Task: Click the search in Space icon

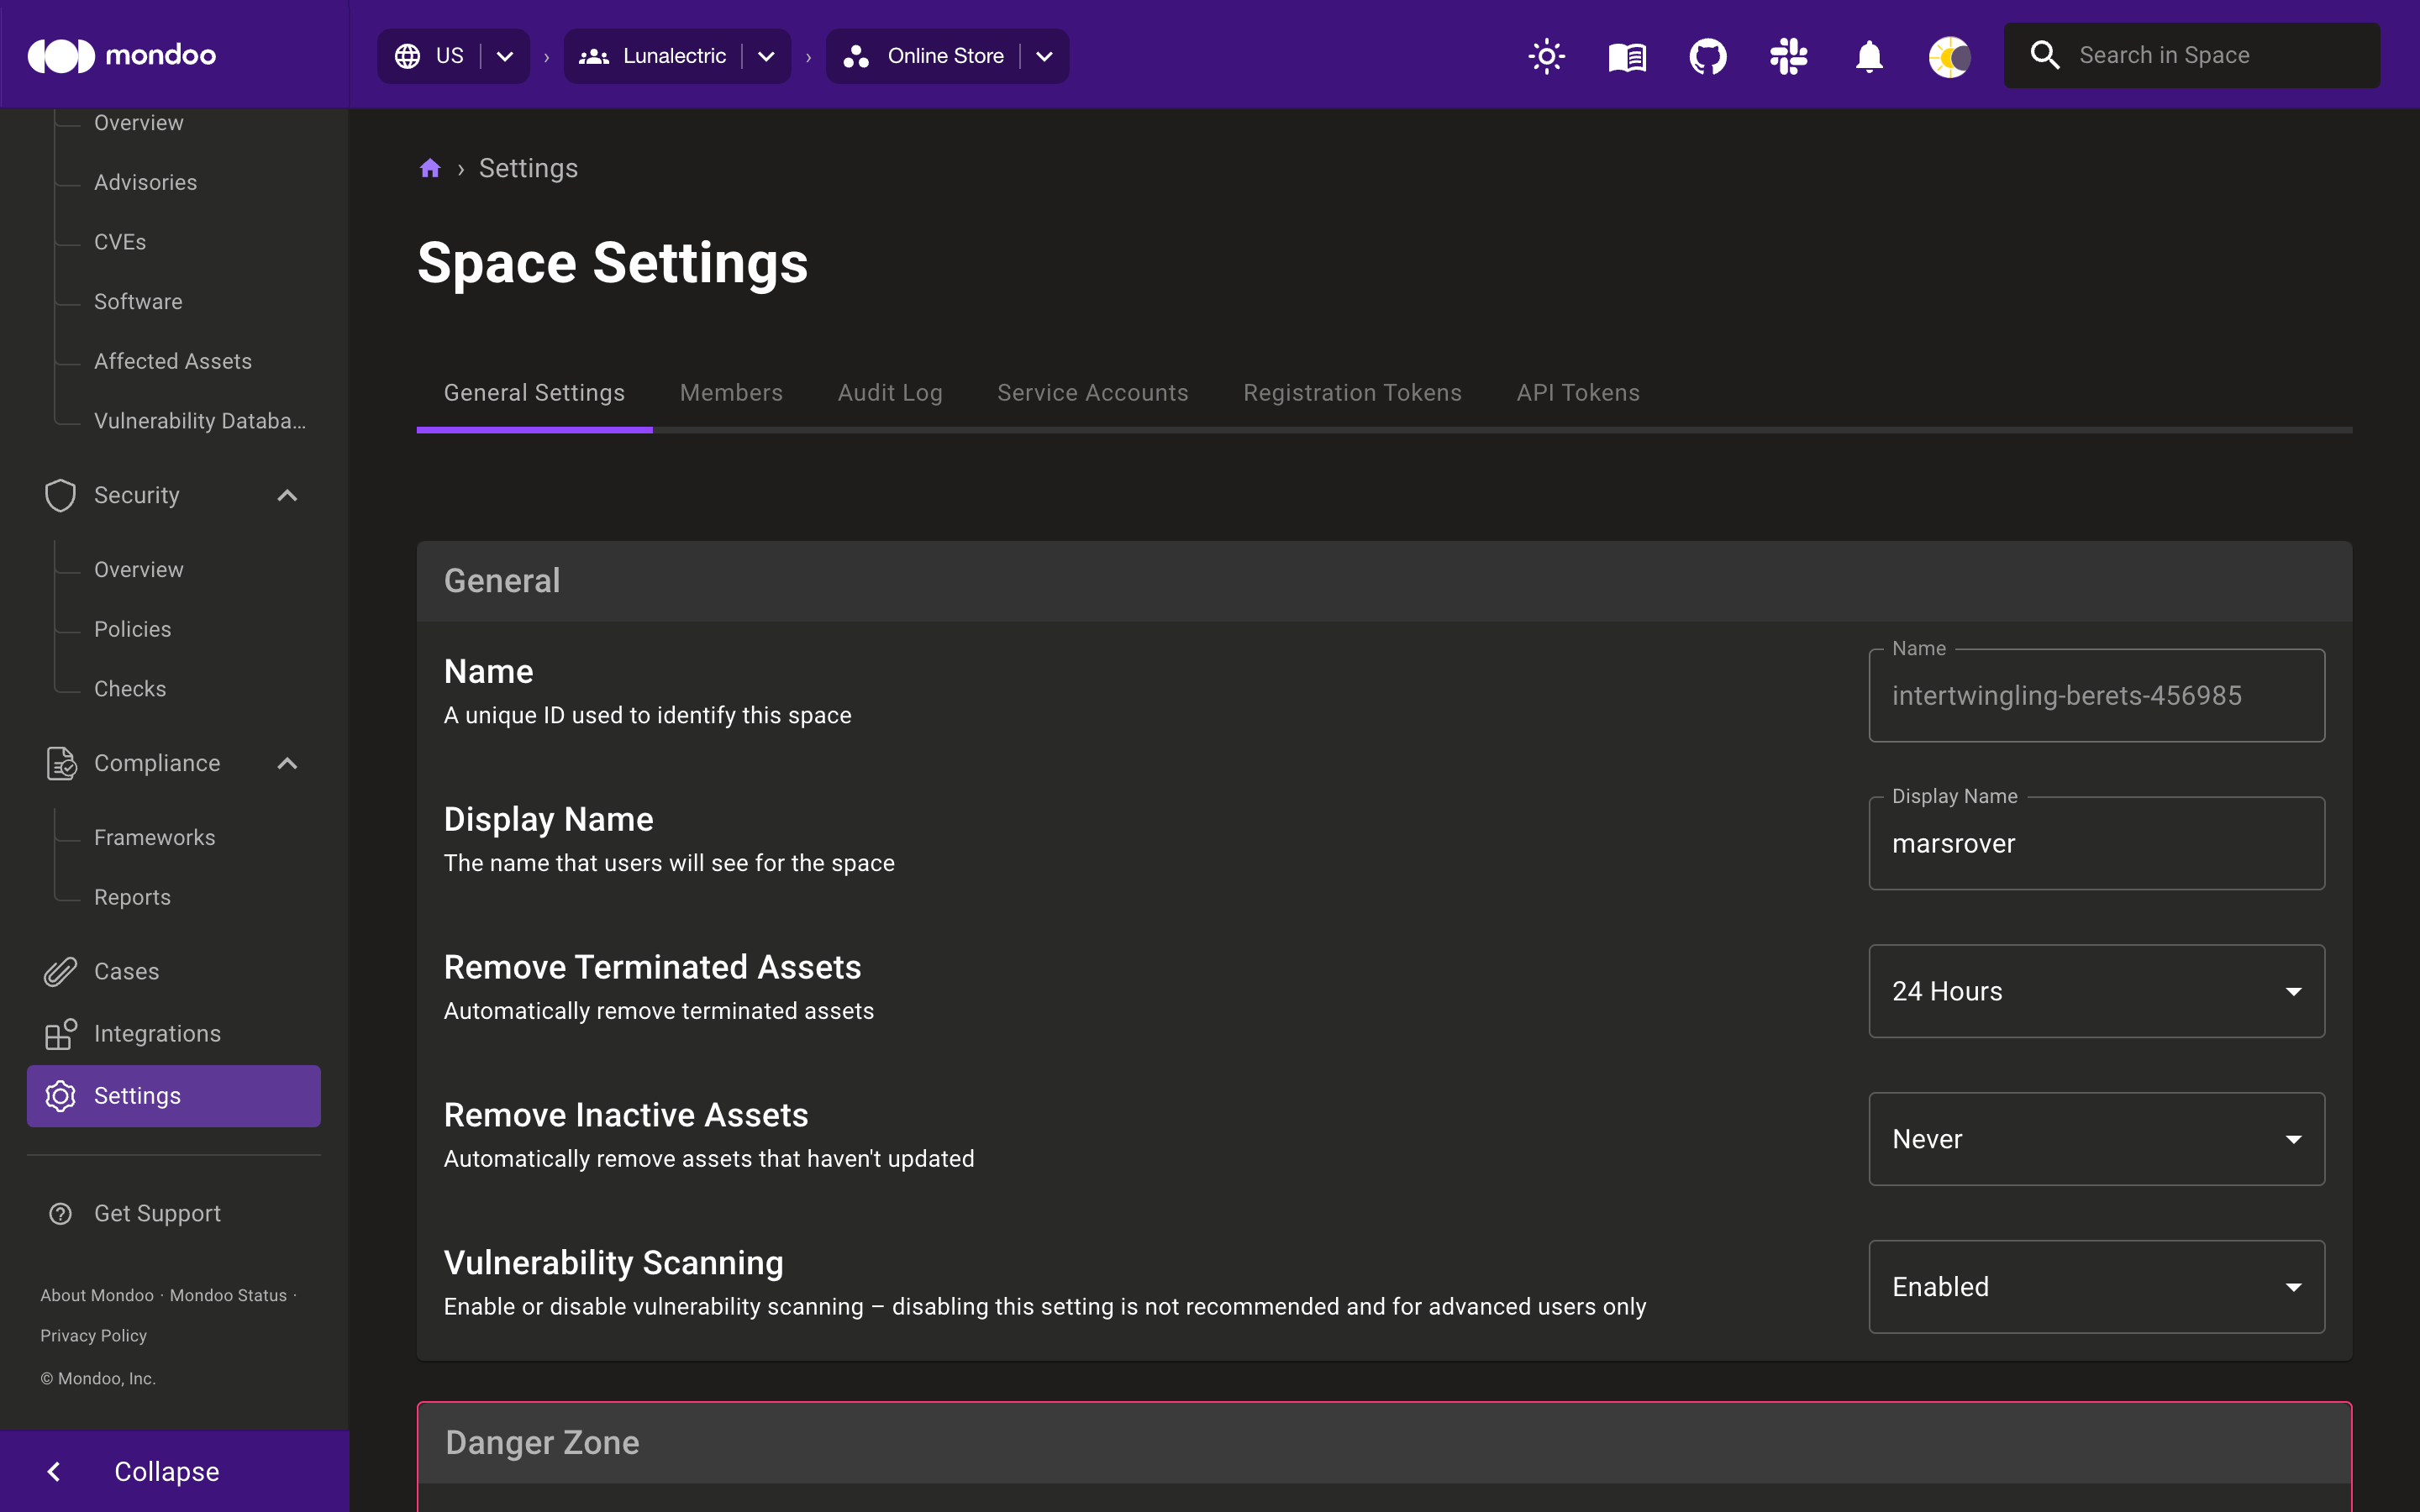Action: coord(2045,54)
